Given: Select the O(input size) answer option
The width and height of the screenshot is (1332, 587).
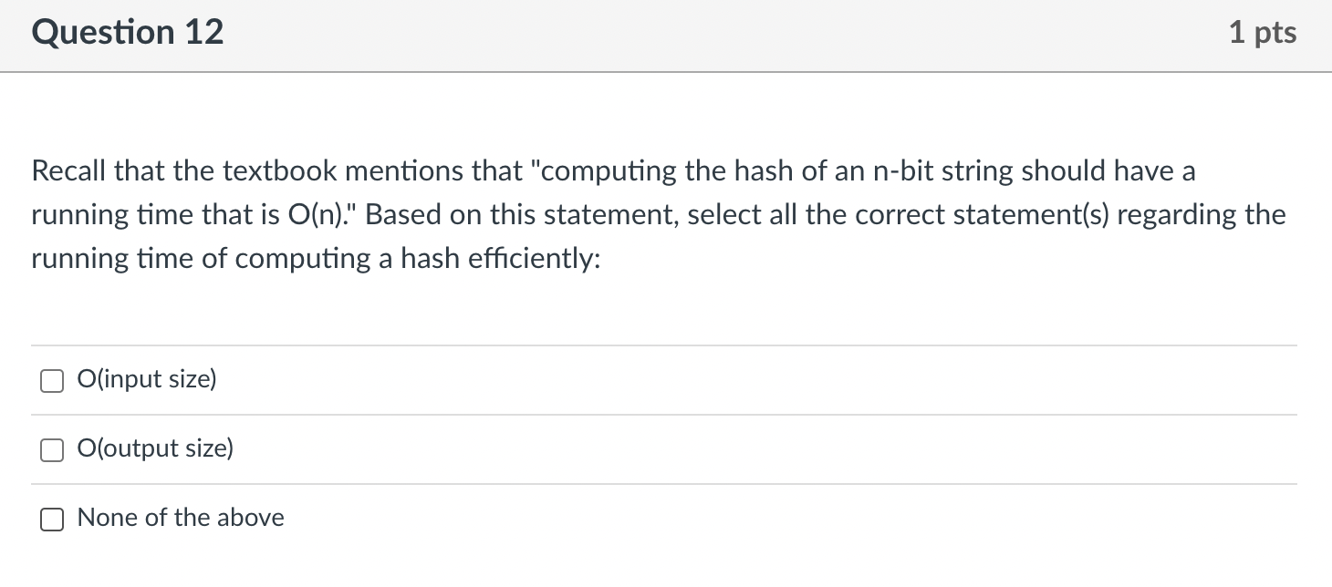Looking at the screenshot, I should [x=51, y=380].
